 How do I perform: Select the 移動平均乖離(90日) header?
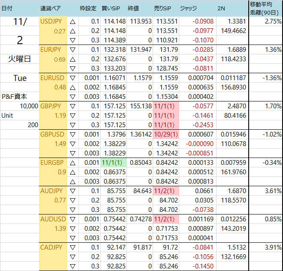click(265, 8)
